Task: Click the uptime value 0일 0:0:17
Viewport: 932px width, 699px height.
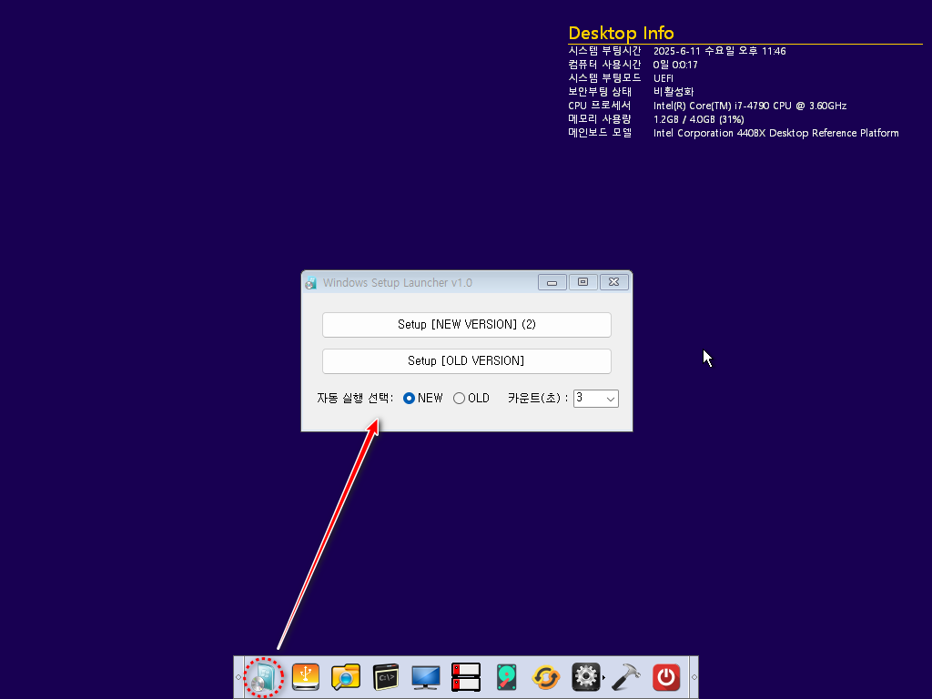Action: tap(675, 65)
